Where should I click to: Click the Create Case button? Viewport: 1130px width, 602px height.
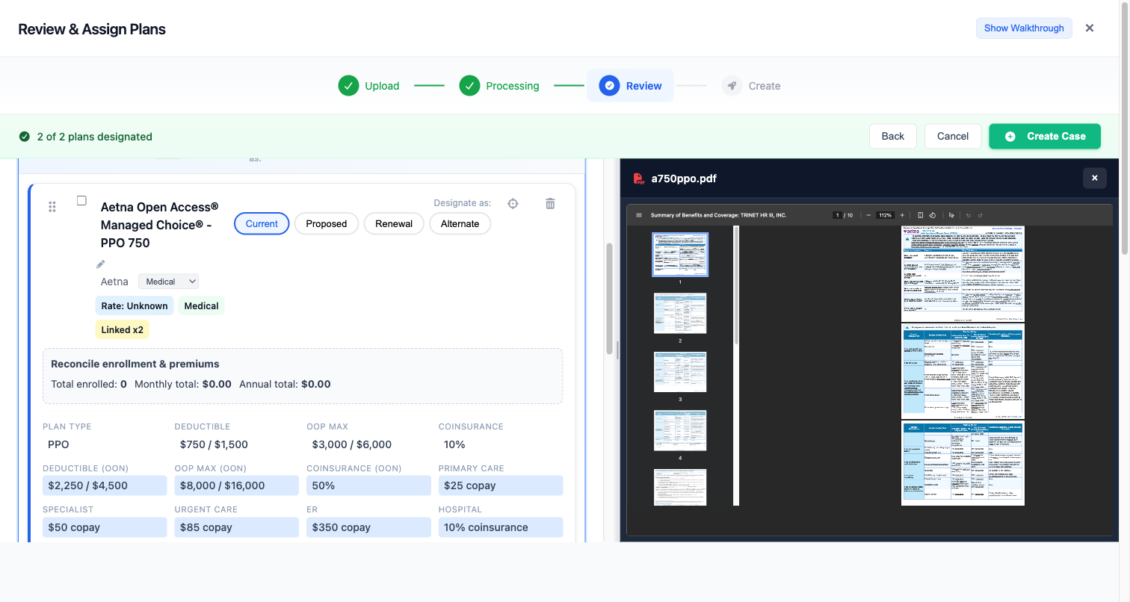(1044, 136)
